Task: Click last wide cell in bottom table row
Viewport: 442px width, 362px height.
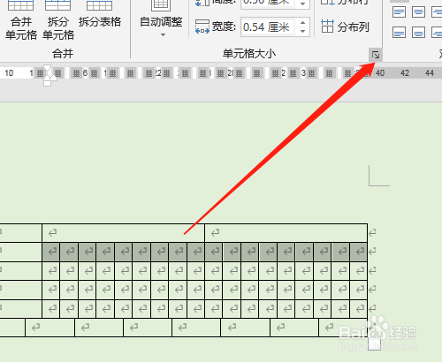Action: pos(343,328)
